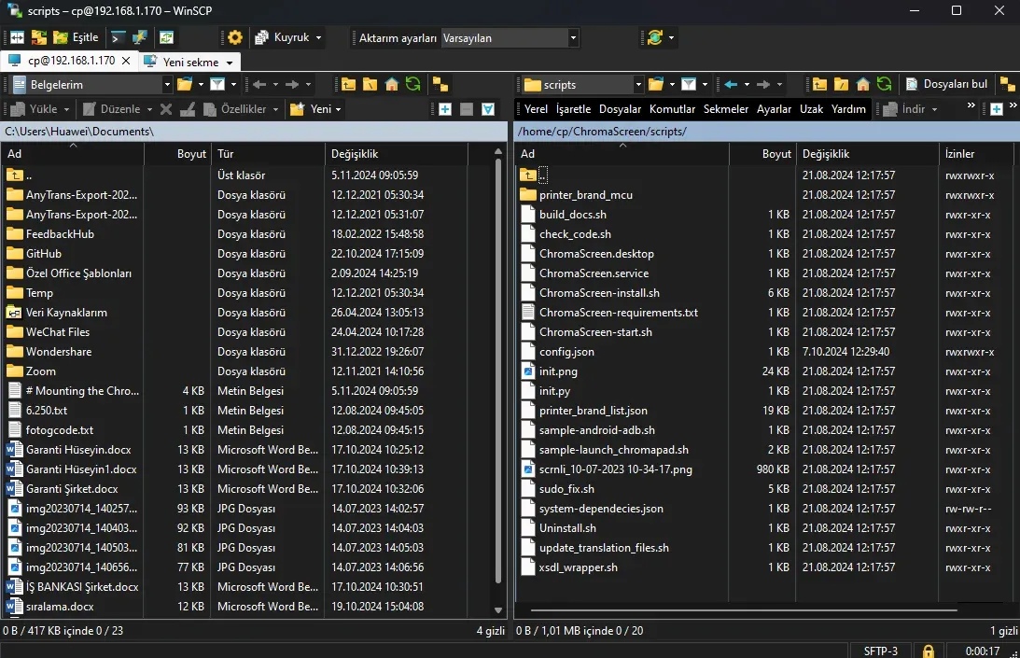1020x658 pixels.
Task: Click local select files plus icon
Action: click(x=445, y=108)
